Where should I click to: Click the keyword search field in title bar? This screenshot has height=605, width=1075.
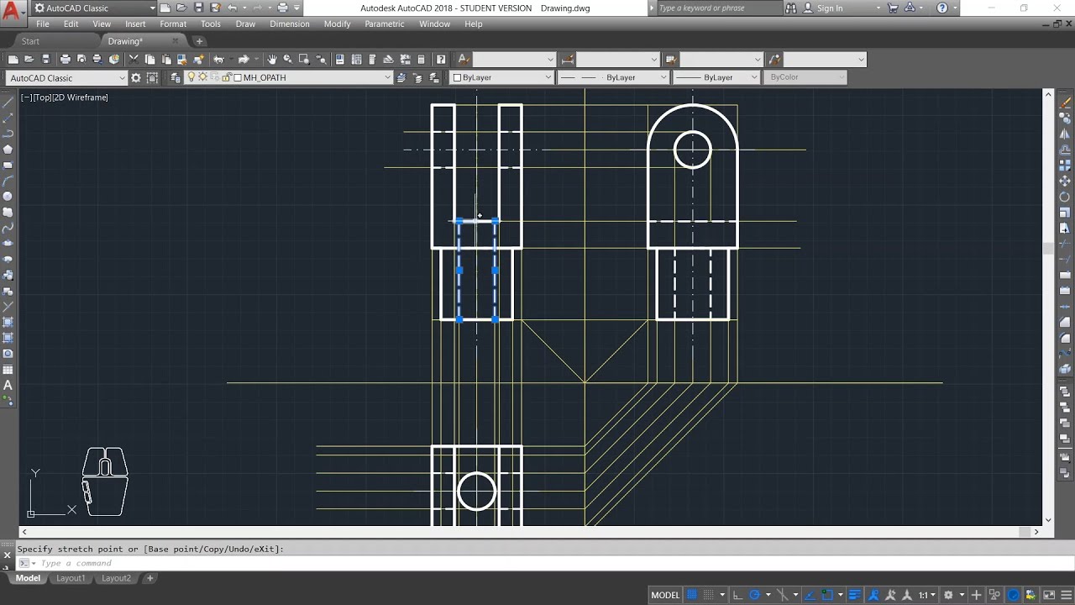tap(720, 8)
